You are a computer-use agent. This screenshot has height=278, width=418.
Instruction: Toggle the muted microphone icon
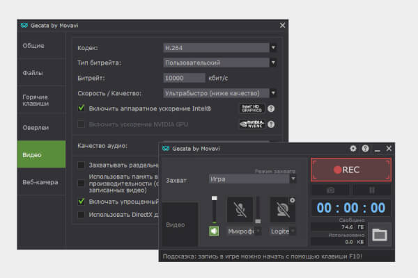(x=240, y=209)
